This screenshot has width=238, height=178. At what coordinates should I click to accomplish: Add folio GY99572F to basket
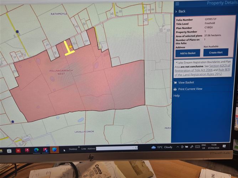188,53
